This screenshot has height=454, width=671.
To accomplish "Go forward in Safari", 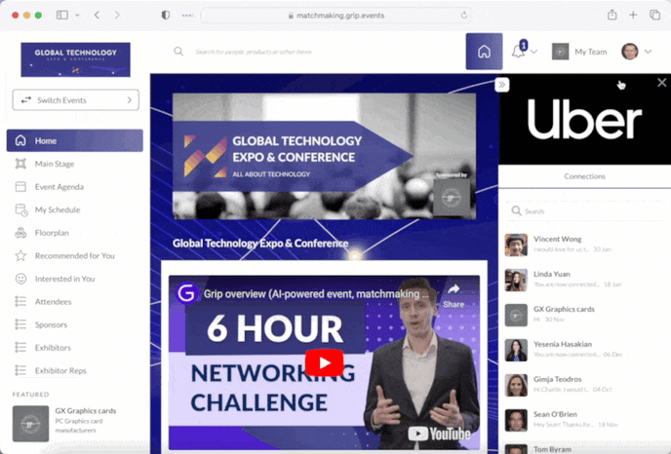I will (x=117, y=15).
